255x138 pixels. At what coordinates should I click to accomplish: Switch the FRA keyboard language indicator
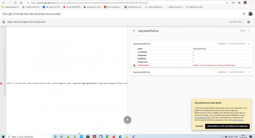click(236, 136)
